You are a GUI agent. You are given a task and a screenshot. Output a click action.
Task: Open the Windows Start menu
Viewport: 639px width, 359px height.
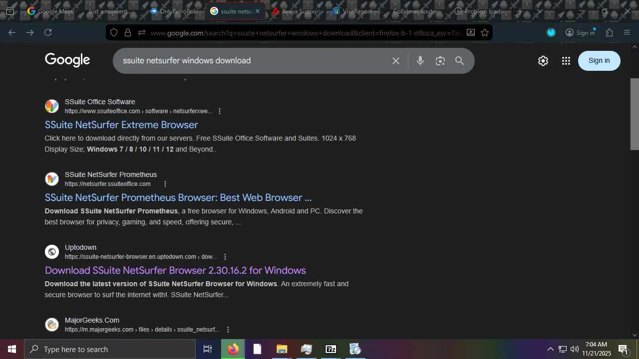pos(12,349)
